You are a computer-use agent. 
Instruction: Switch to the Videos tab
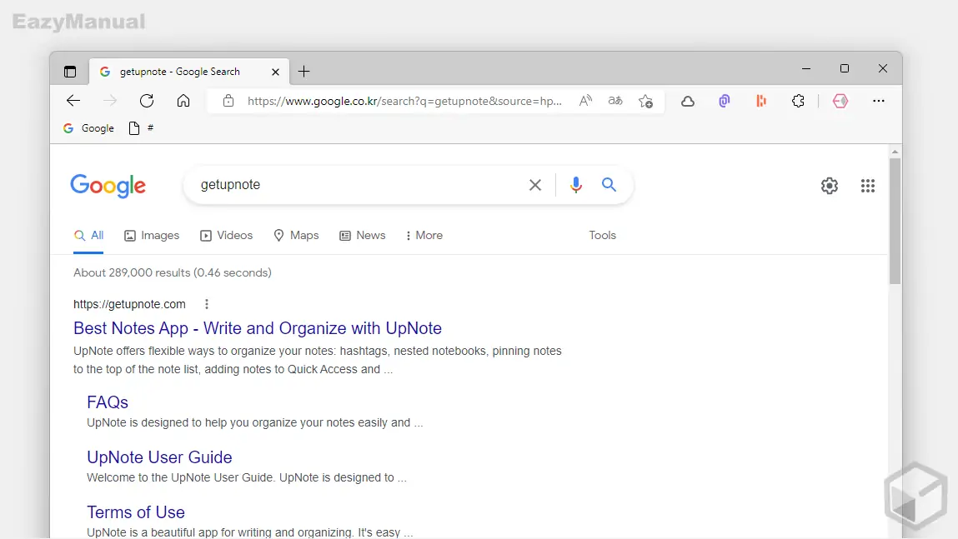tap(226, 236)
